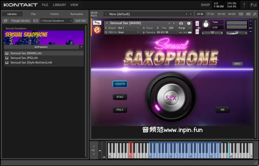Click the wrench icon to edit instrument

point(97,23)
